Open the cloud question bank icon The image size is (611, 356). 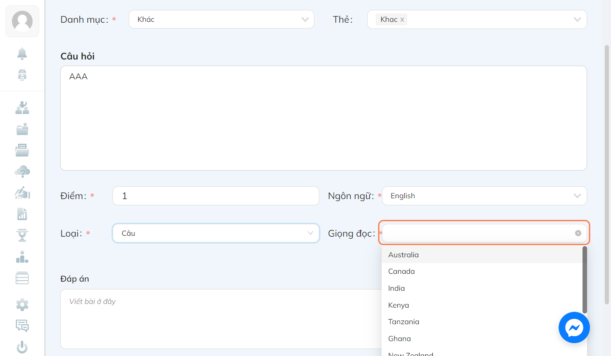click(22, 171)
